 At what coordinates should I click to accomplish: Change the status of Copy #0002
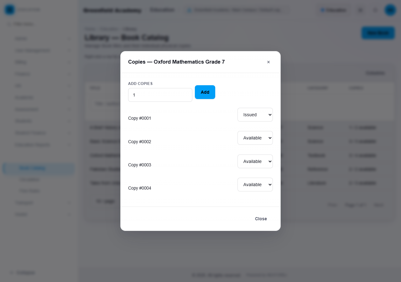pos(255,138)
